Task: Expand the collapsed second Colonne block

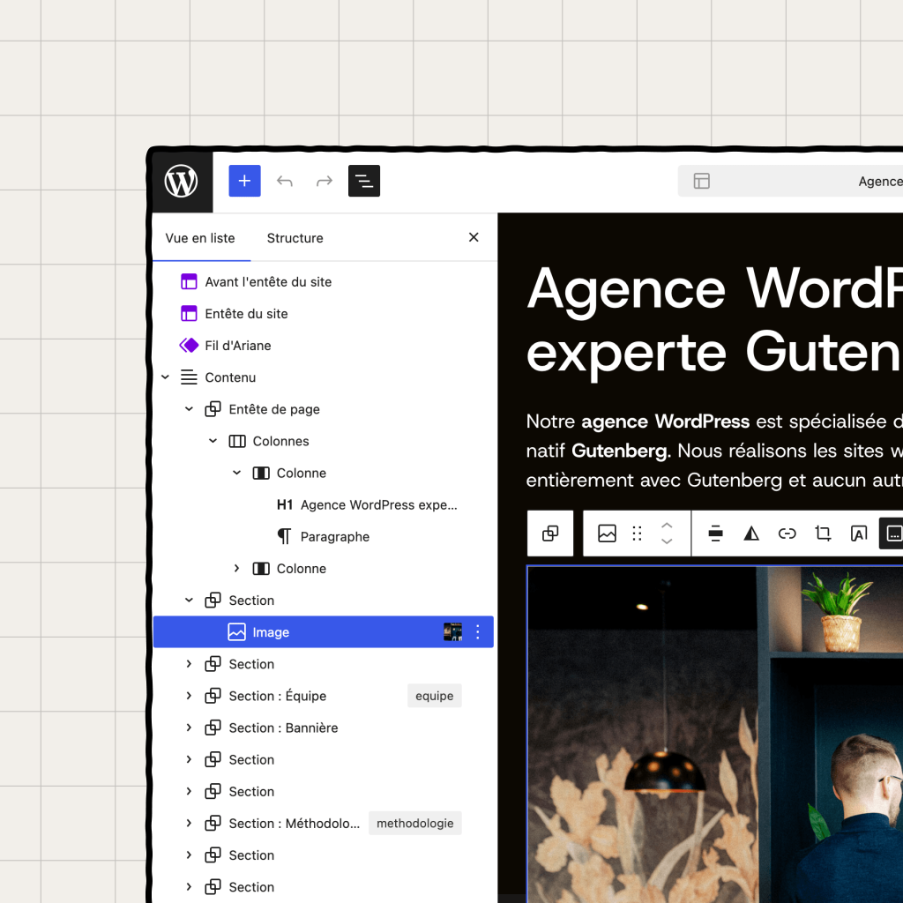Action: (236, 569)
